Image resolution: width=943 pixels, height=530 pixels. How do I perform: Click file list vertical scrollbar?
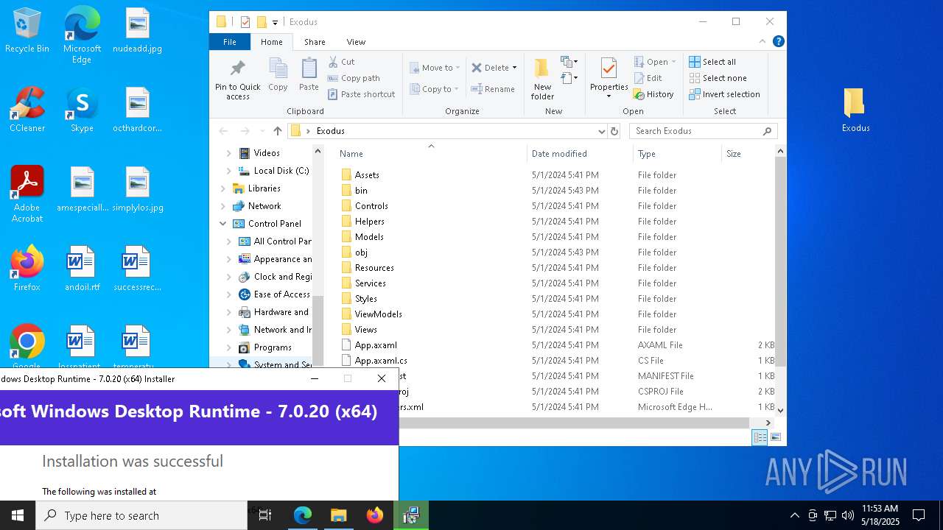coord(780,261)
